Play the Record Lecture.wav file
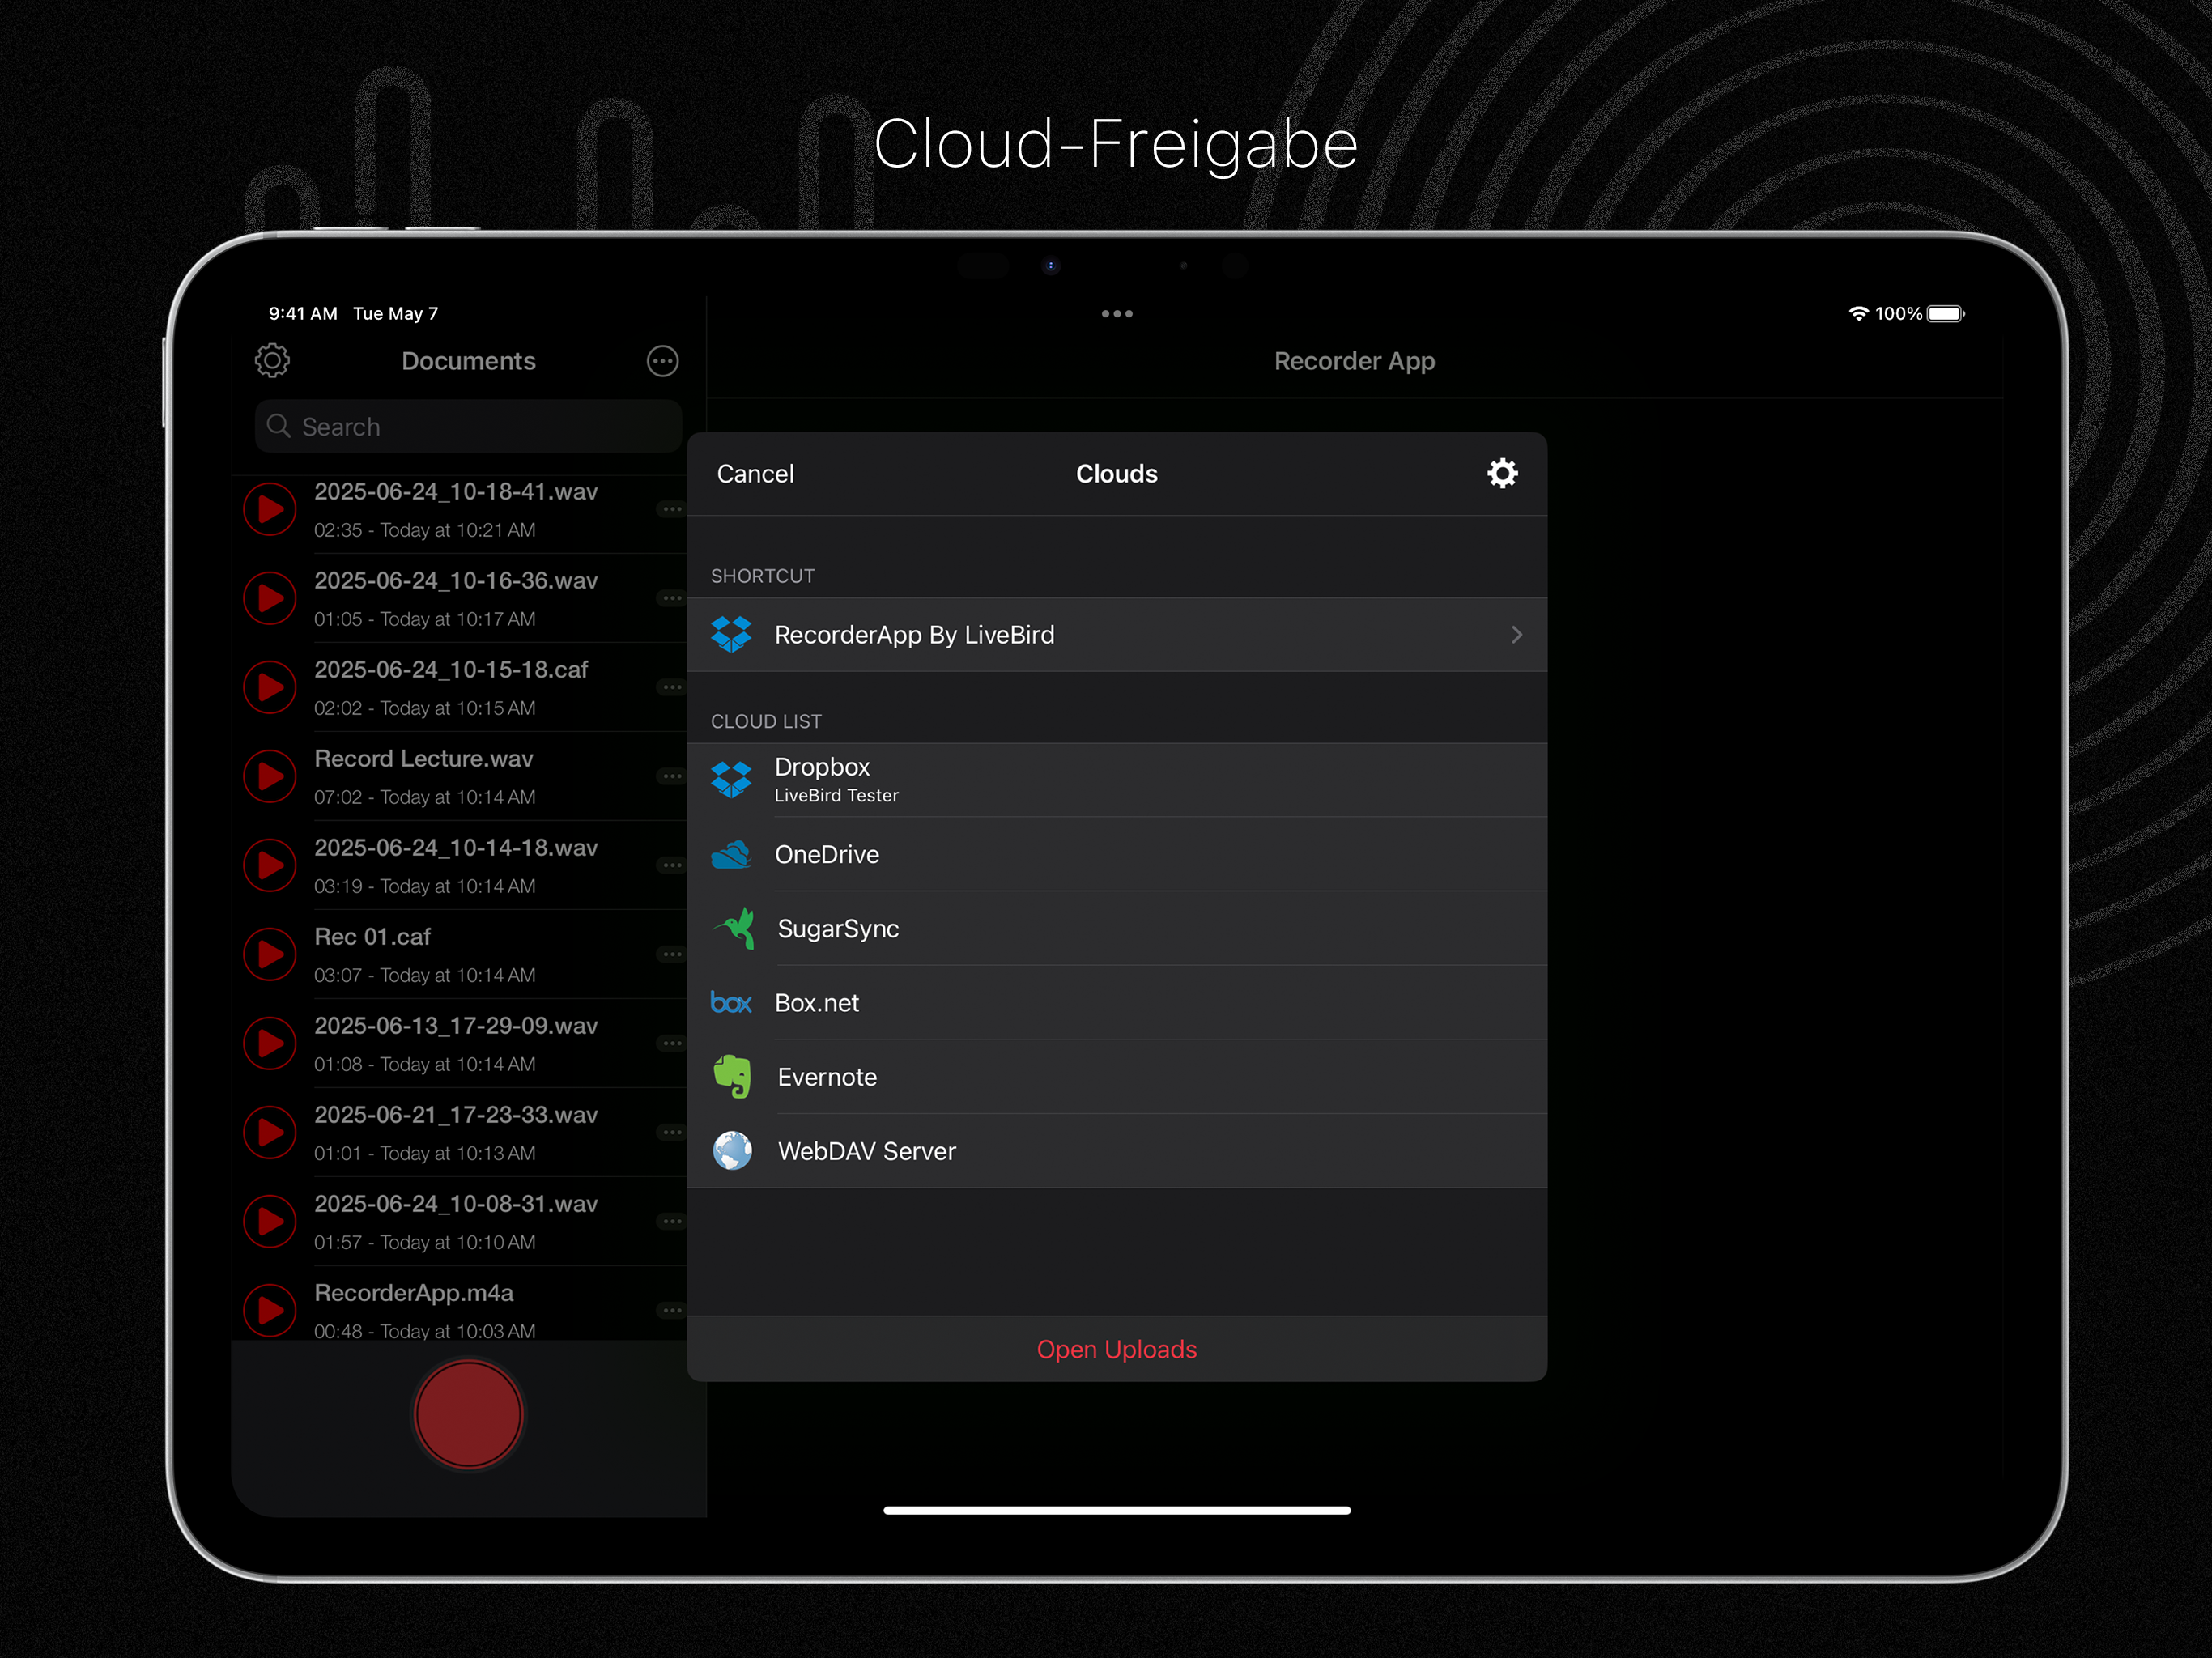 pyautogui.click(x=270, y=777)
